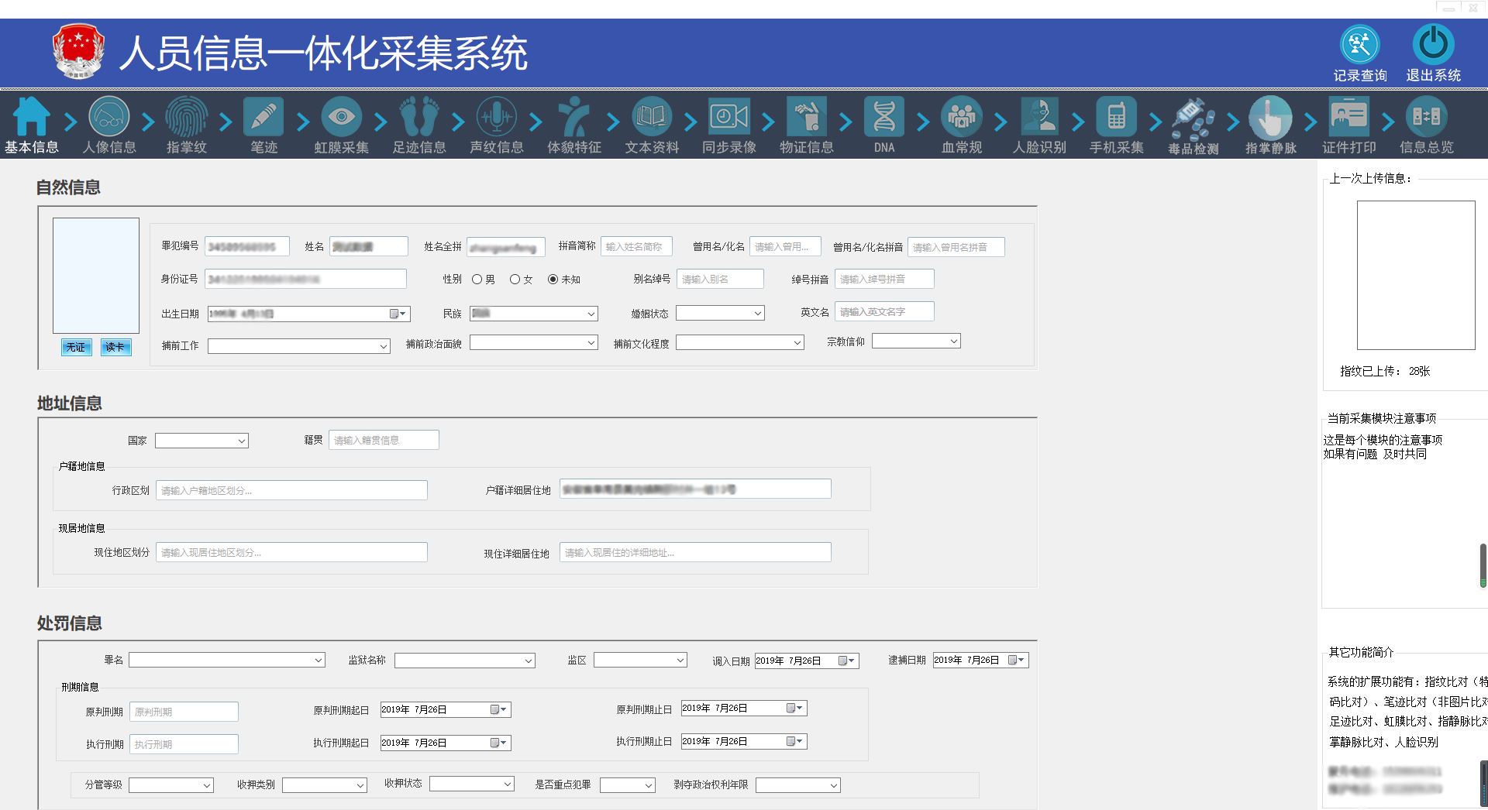Choose the 未知 gender radio option
This screenshot has height=810, width=1488.
point(553,280)
